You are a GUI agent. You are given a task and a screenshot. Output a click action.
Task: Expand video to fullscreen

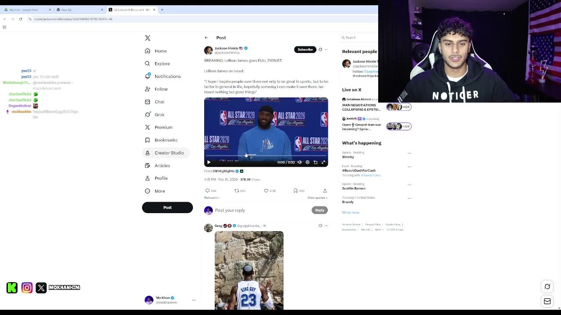point(323,162)
